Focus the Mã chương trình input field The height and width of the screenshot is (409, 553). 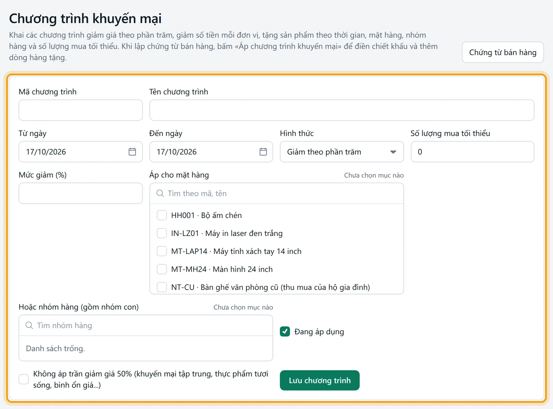[x=81, y=110]
